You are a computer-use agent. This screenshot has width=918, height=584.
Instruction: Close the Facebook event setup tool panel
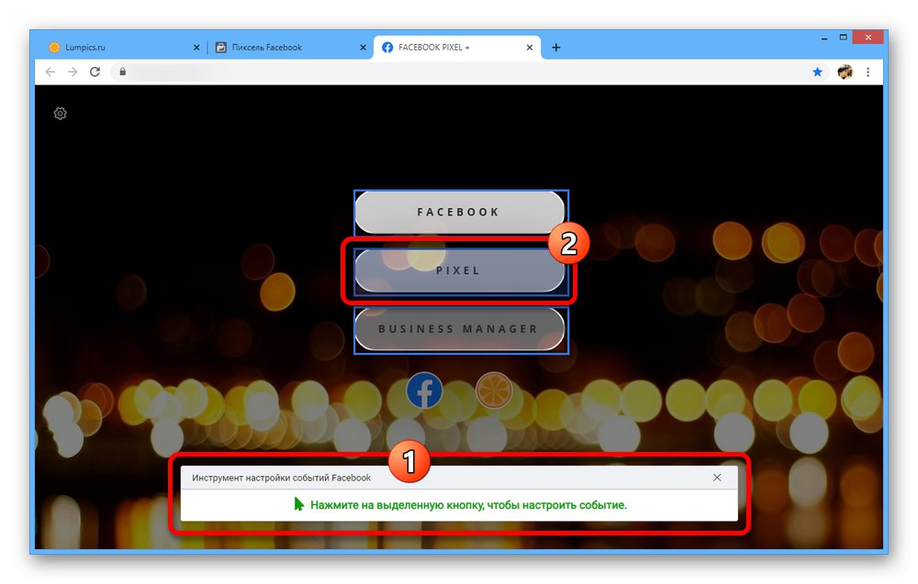coord(717,478)
